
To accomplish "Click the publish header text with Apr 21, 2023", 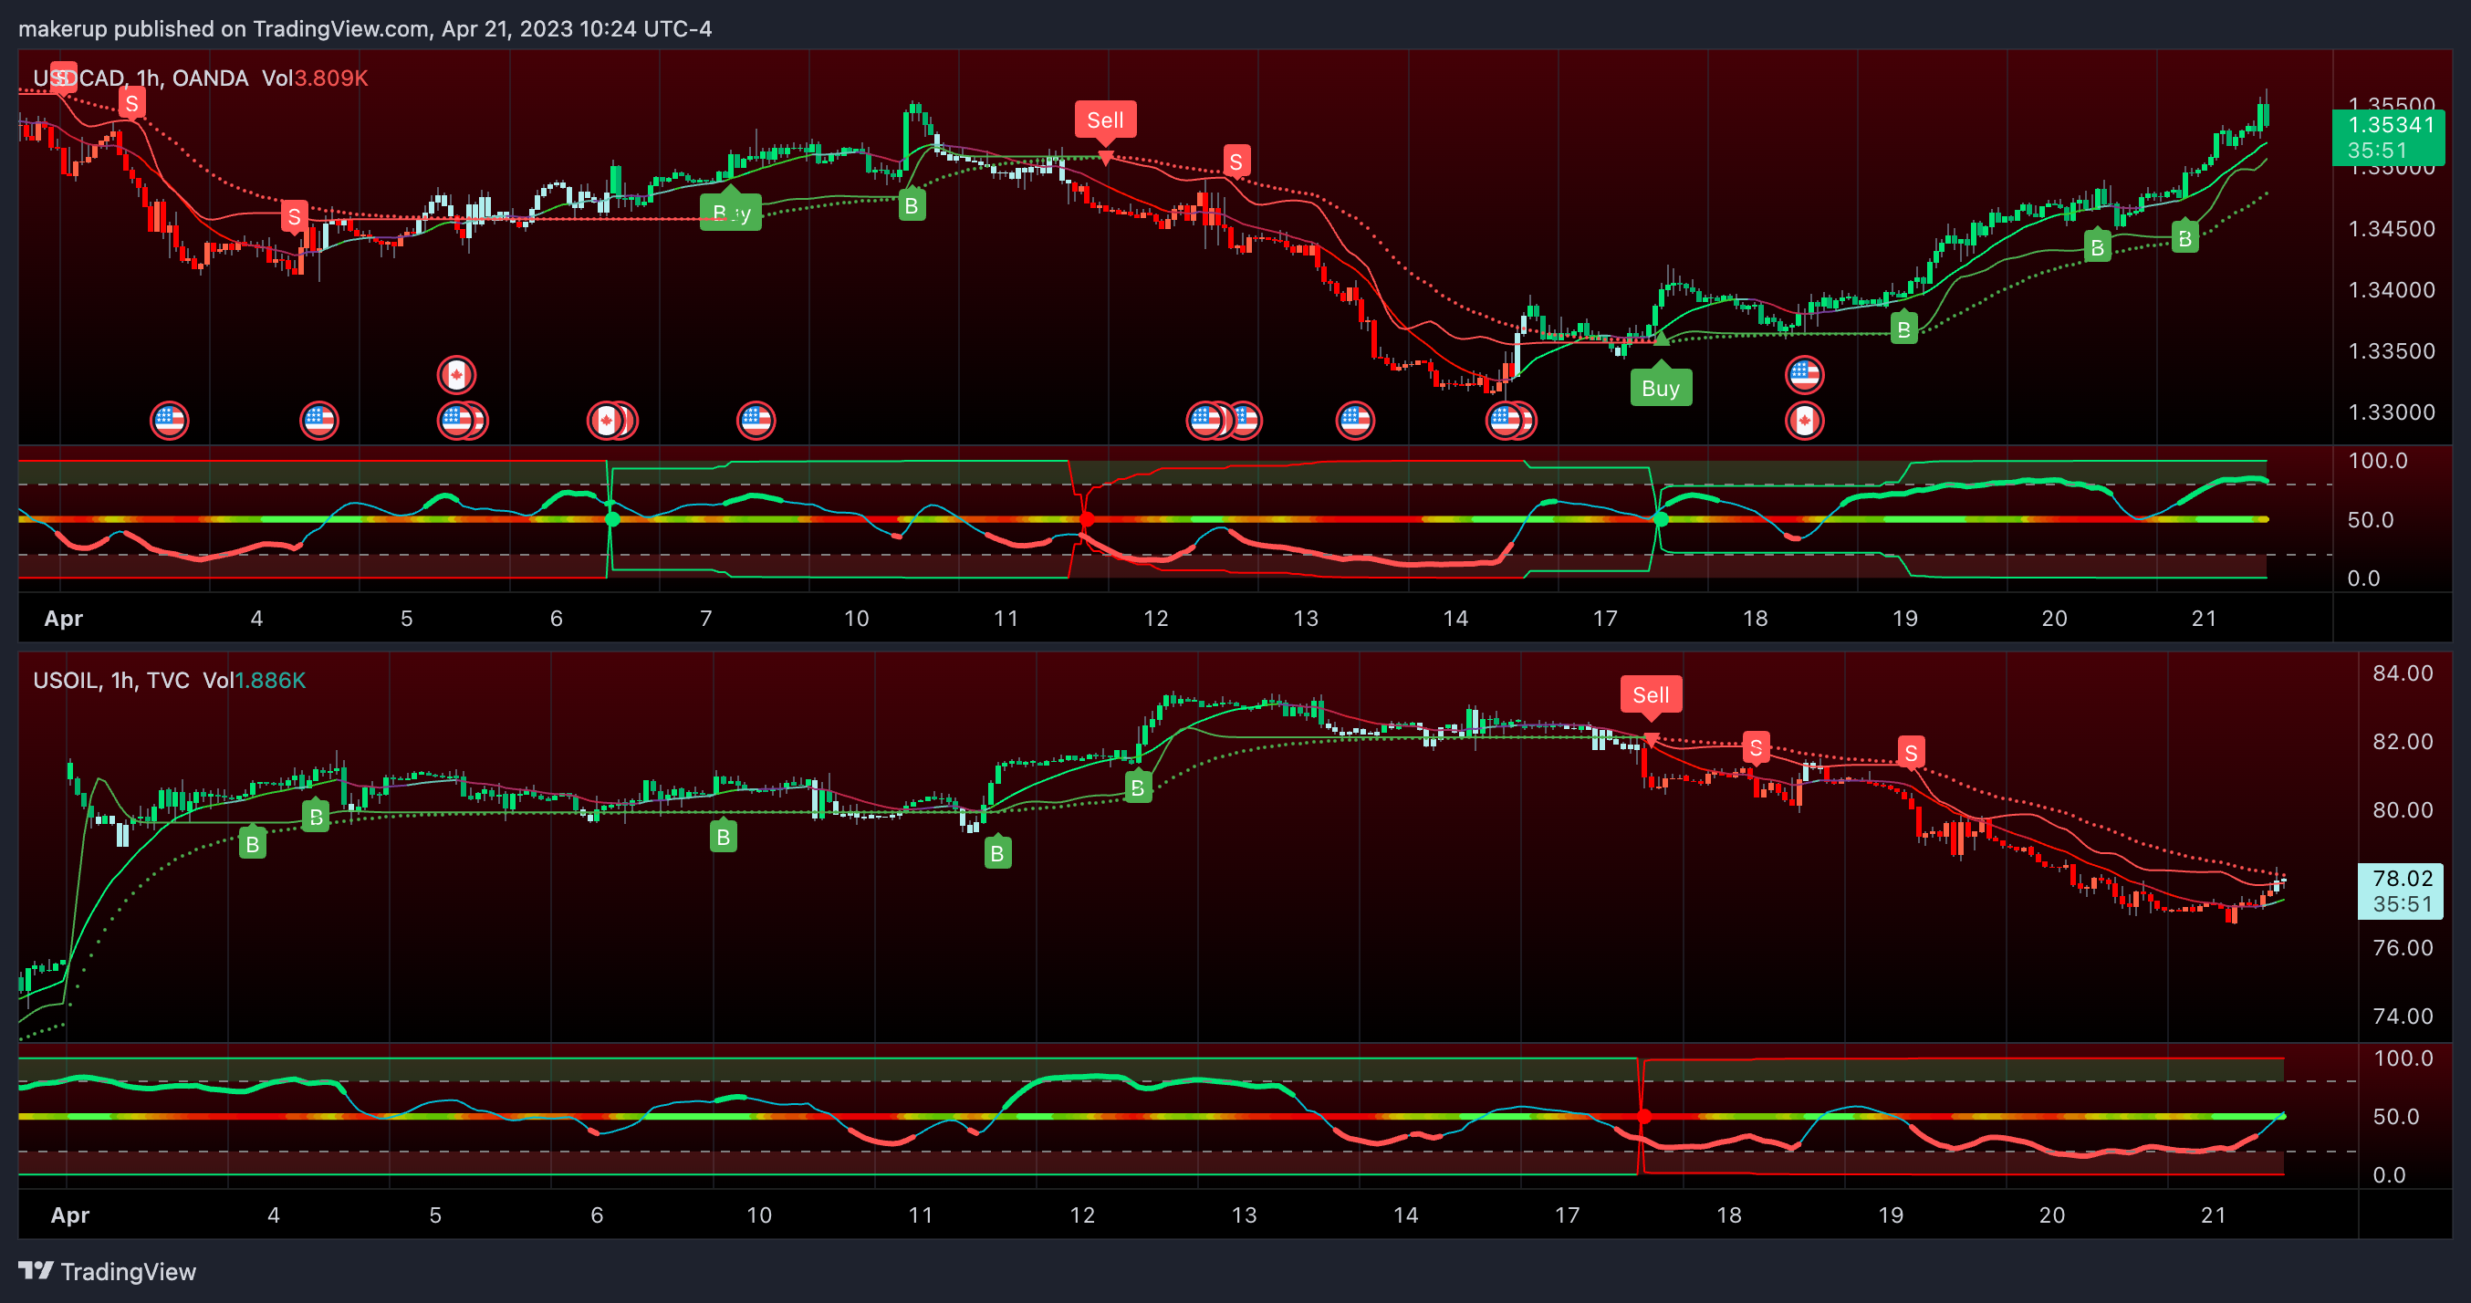I will coord(364,29).
